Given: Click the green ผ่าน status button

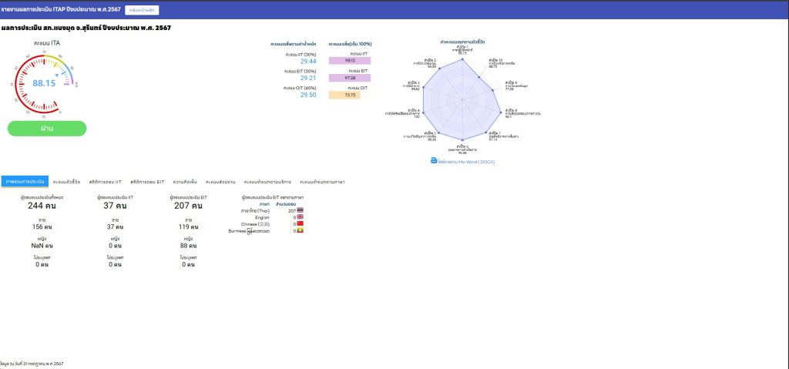Looking at the screenshot, I should [46, 129].
